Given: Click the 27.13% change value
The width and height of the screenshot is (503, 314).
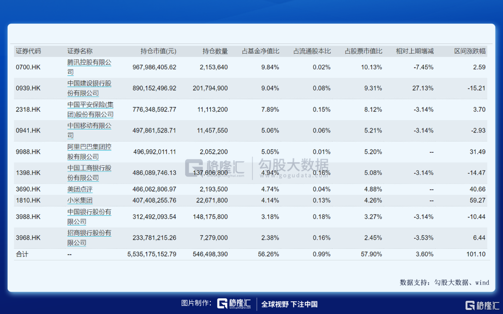Looking at the screenshot, I should (423, 88).
